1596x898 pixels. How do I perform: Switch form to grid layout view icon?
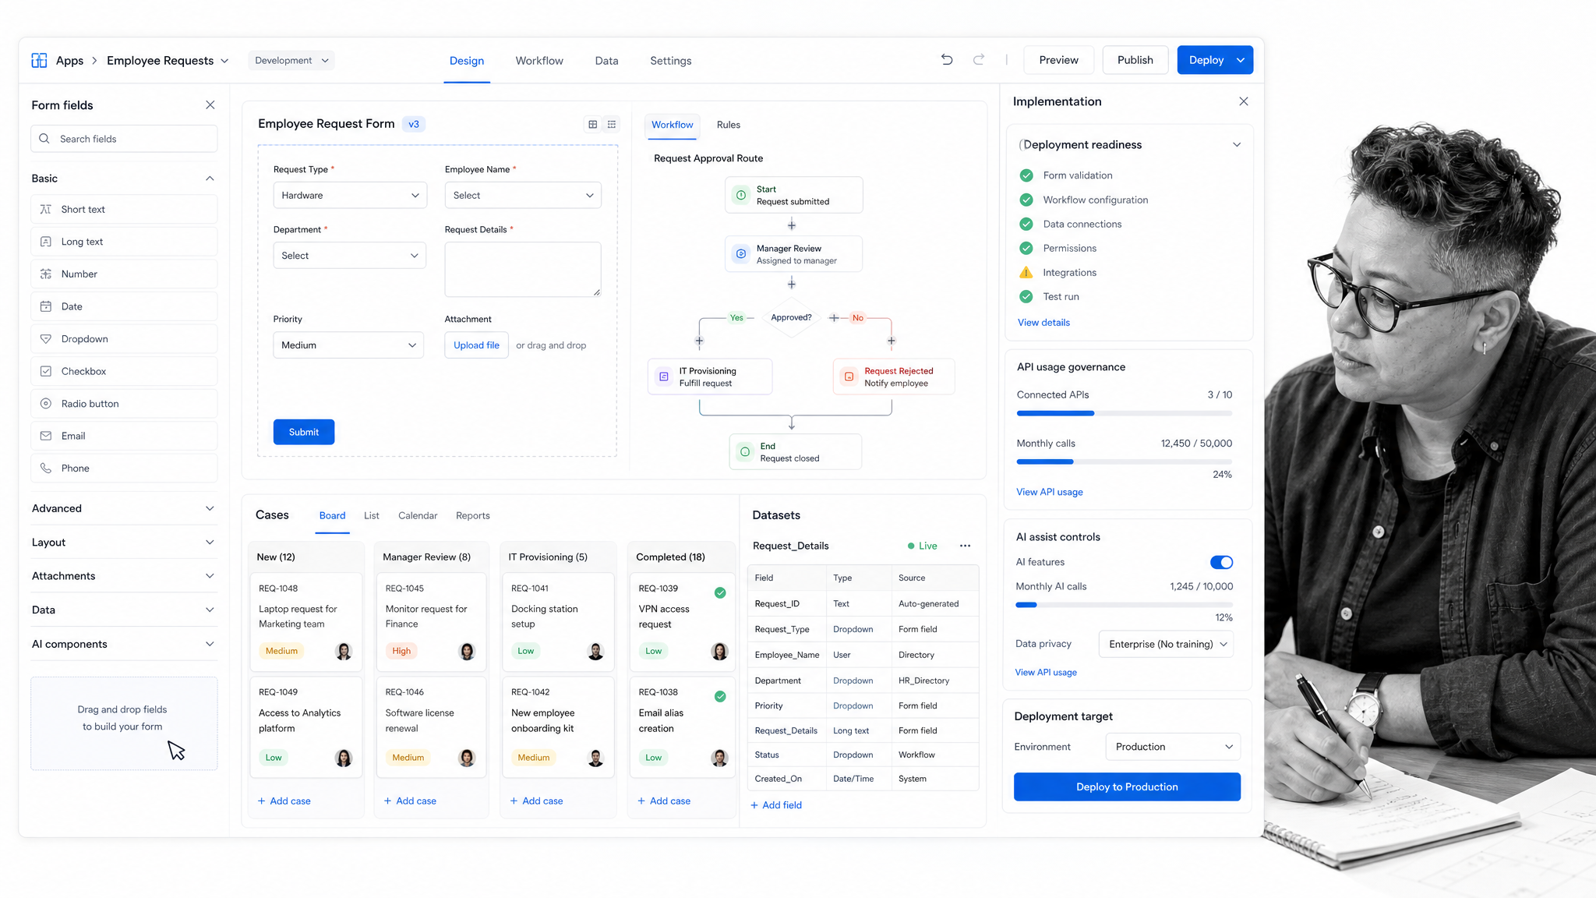pos(593,124)
